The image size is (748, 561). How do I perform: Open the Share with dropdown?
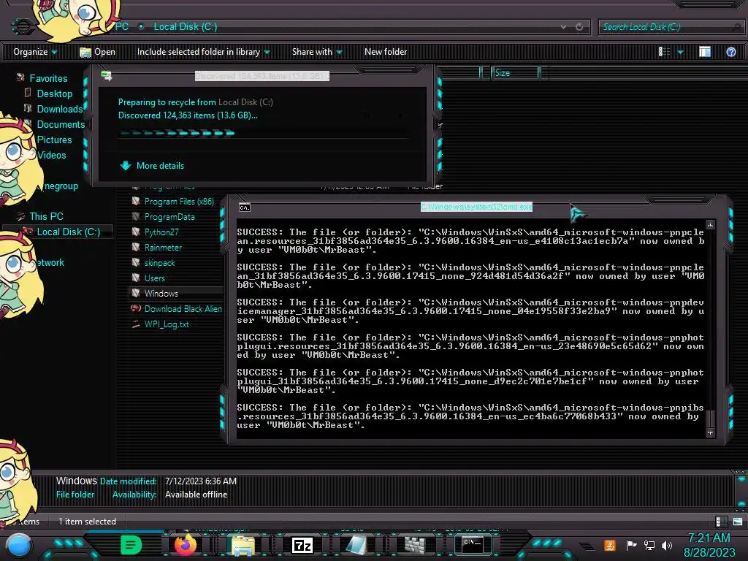click(317, 52)
